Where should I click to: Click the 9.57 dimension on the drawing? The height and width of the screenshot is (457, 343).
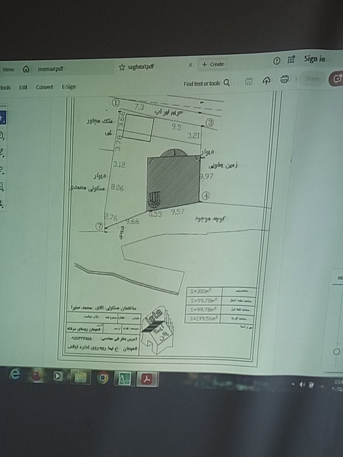coord(178,212)
